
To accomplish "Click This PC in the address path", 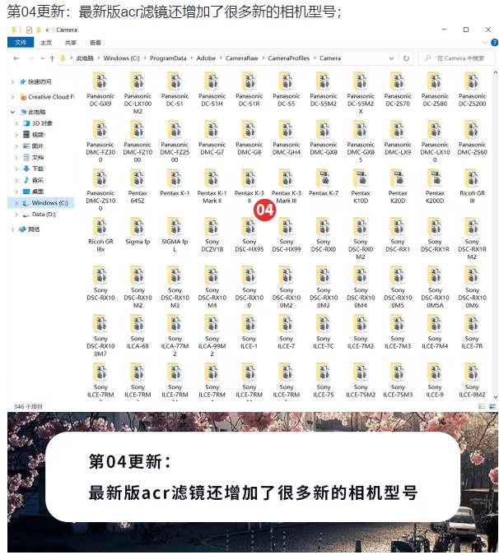I will click(85, 58).
